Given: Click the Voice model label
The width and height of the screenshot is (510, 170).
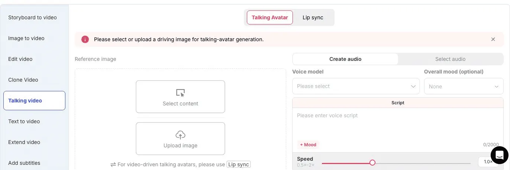Looking at the screenshot, I should click(308, 72).
